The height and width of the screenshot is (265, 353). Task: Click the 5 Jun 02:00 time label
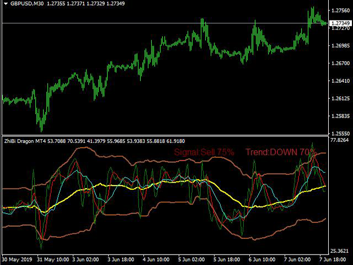point(191,259)
